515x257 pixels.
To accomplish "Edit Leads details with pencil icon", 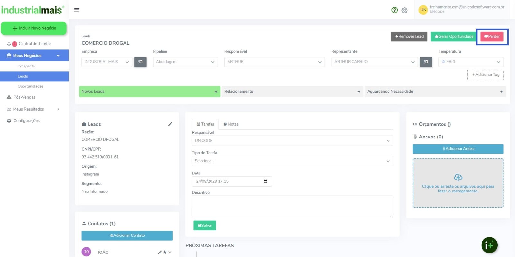I will point(170,124).
